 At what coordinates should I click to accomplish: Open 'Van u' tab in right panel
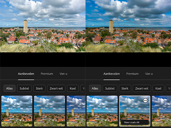tap(149, 74)
